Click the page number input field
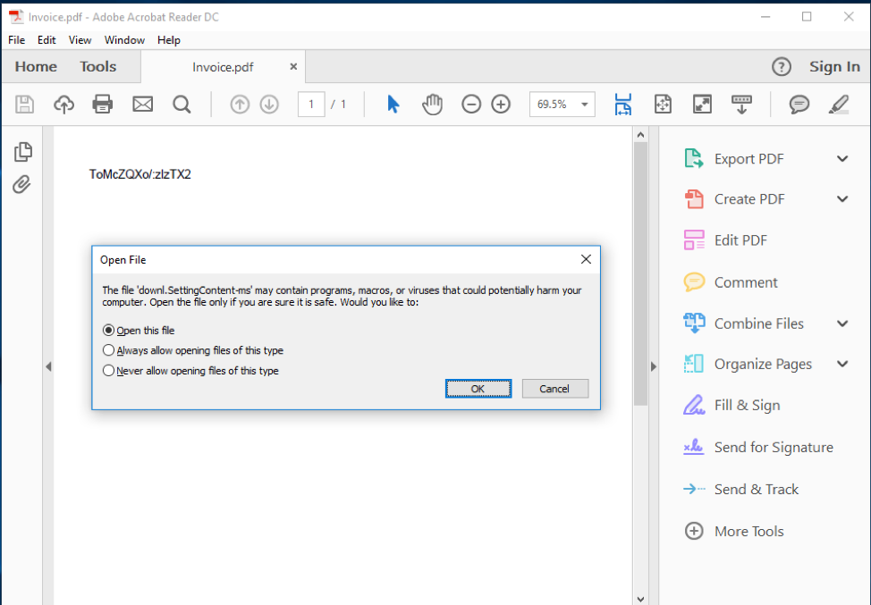The image size is (871, 605). point(311,105)
